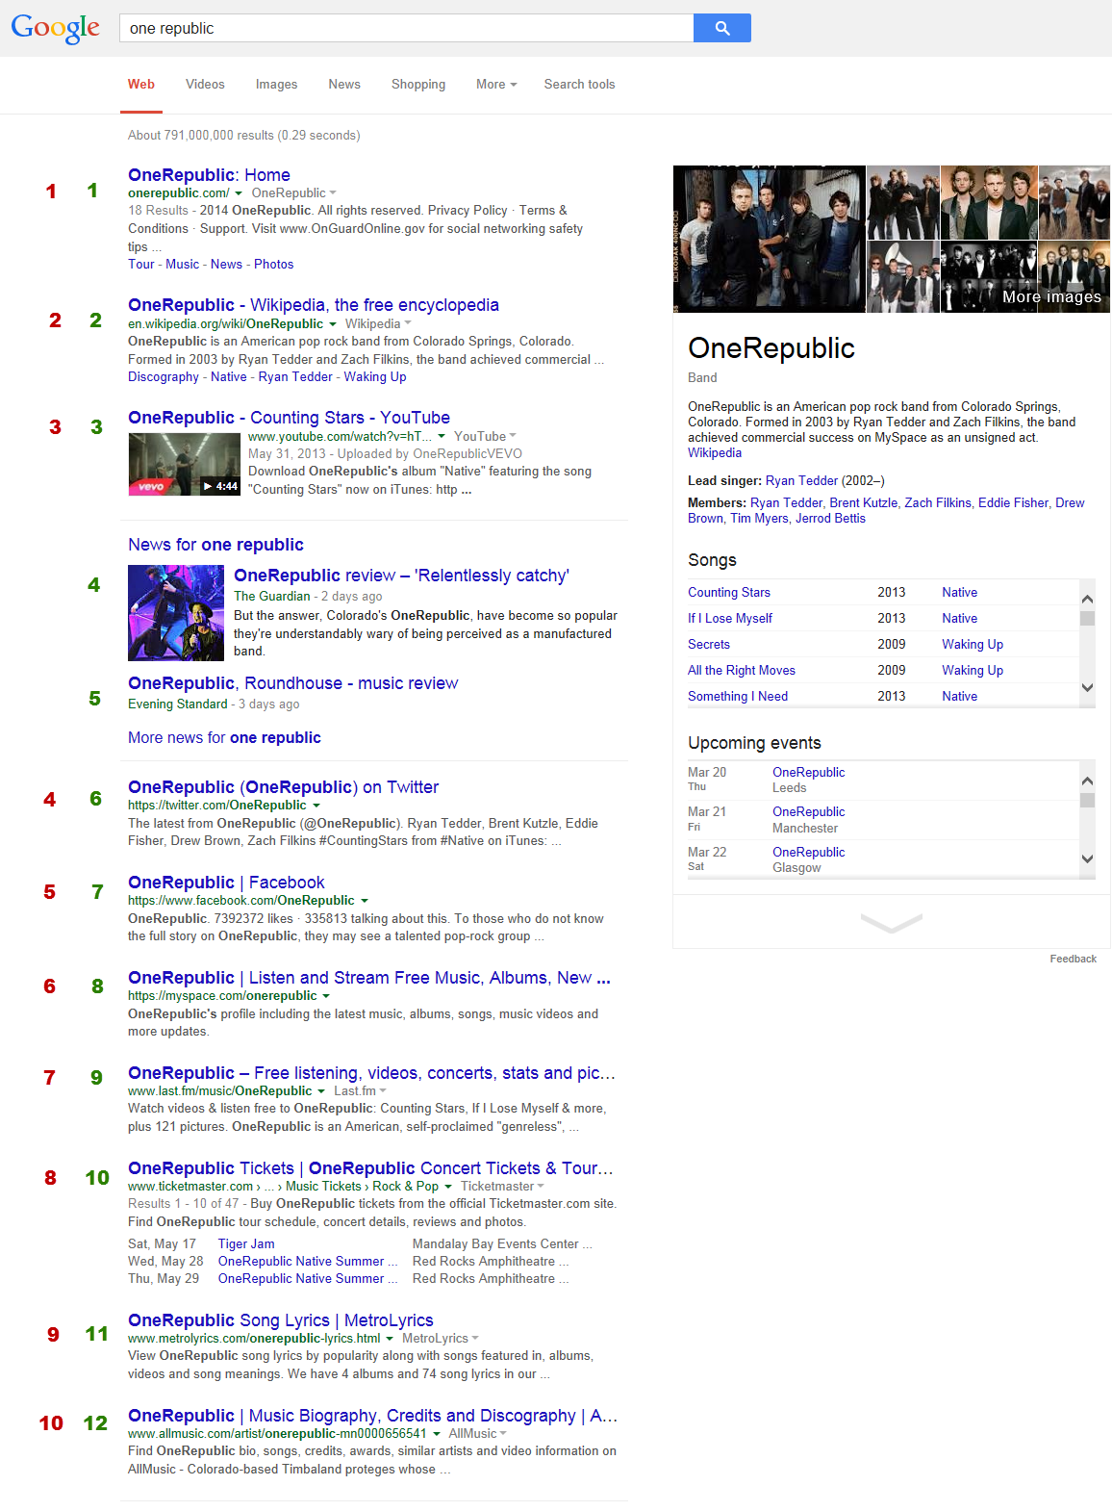Open Search tools
The image size is (1112, 1511).
tap(579, 85)
